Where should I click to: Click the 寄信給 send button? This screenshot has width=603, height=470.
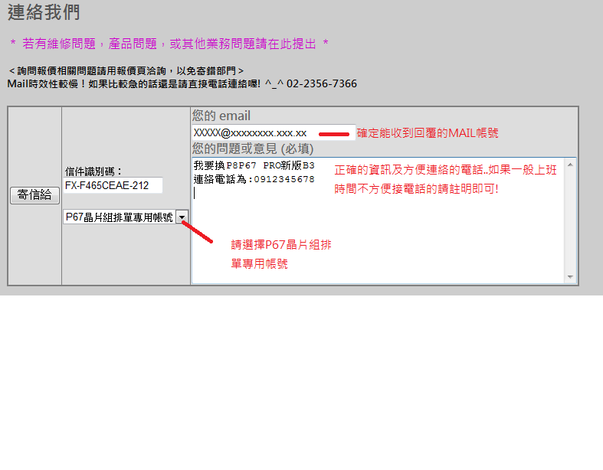click(x=34, y=195)
